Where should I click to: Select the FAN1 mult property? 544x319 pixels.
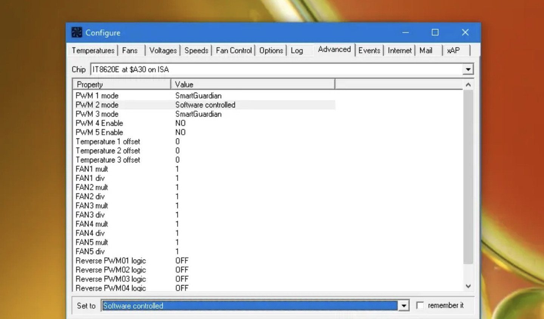point(92,169)
